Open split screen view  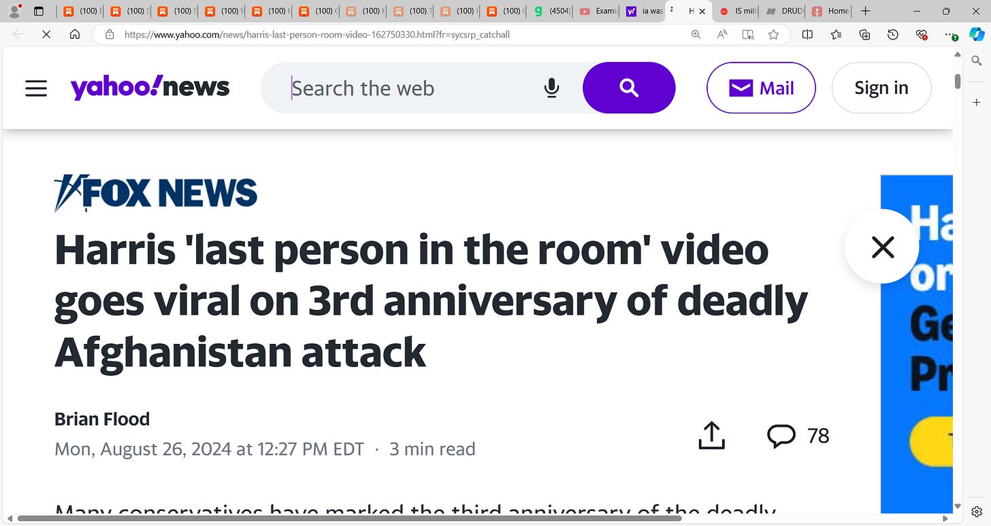tap(807, 34)
